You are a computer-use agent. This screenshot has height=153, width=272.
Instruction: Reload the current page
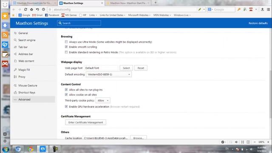pos(25,9)
